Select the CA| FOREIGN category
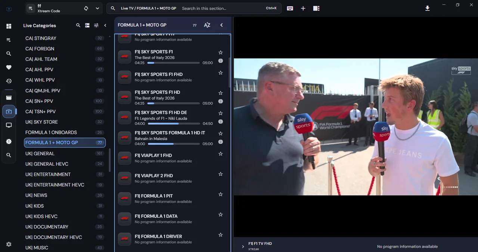 (x=65, y=48)
